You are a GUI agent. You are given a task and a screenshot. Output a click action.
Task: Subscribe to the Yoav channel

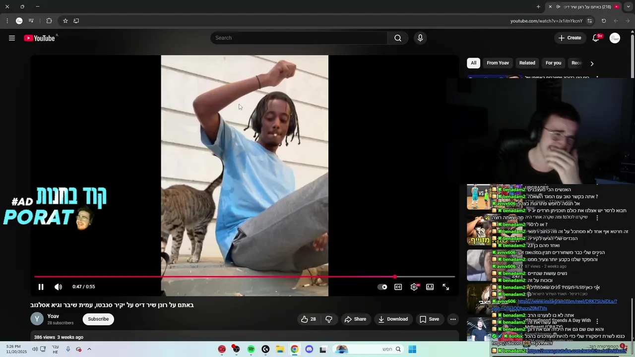click(98, 319)
